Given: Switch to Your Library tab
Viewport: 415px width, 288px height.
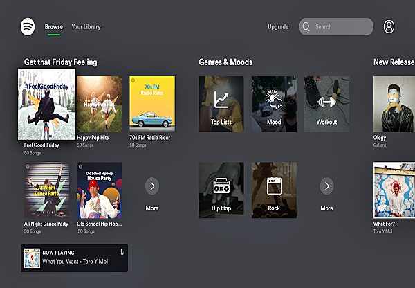Looking at the screenshot, I should click(86, 27).
